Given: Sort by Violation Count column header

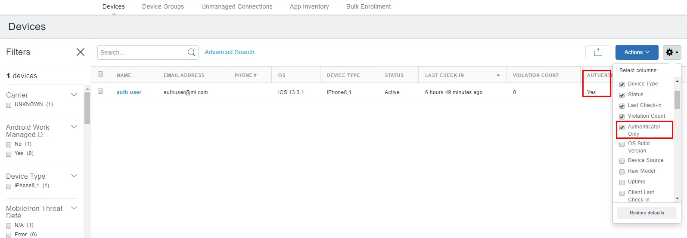Looking at the screenshot, I should point(535,75).
